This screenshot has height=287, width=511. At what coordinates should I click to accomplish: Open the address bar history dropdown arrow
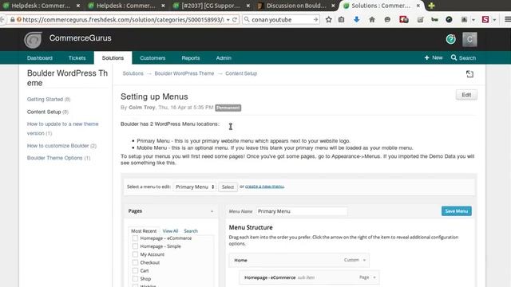228,19
